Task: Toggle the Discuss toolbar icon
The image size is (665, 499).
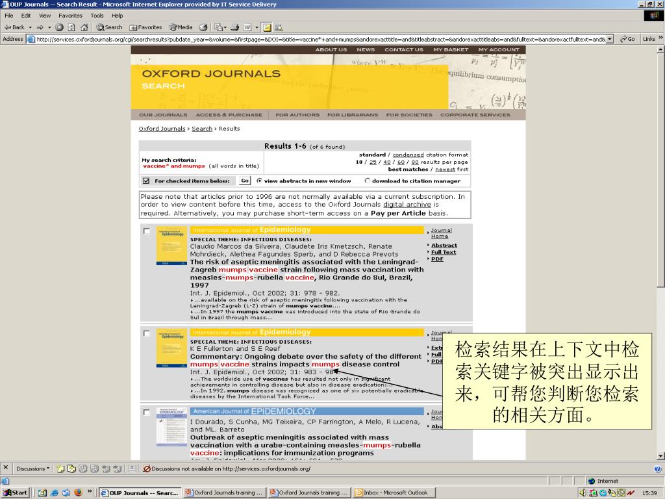Action: point(267,27)
